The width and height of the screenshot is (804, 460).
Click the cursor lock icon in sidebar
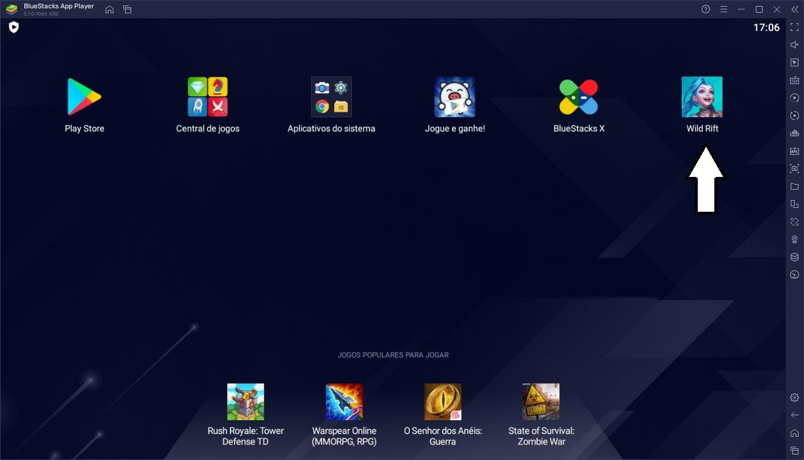point(795,62)
